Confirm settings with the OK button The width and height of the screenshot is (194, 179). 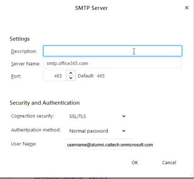(x=135, y=162)
